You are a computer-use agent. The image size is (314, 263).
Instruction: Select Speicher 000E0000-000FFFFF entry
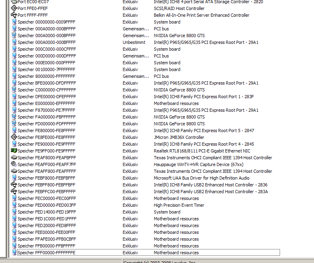click(46, 63)
